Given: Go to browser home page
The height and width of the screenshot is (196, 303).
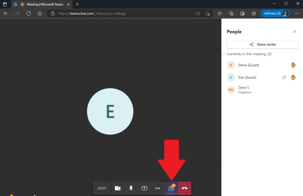Looking at the screenshot, I should pos(40,13).
